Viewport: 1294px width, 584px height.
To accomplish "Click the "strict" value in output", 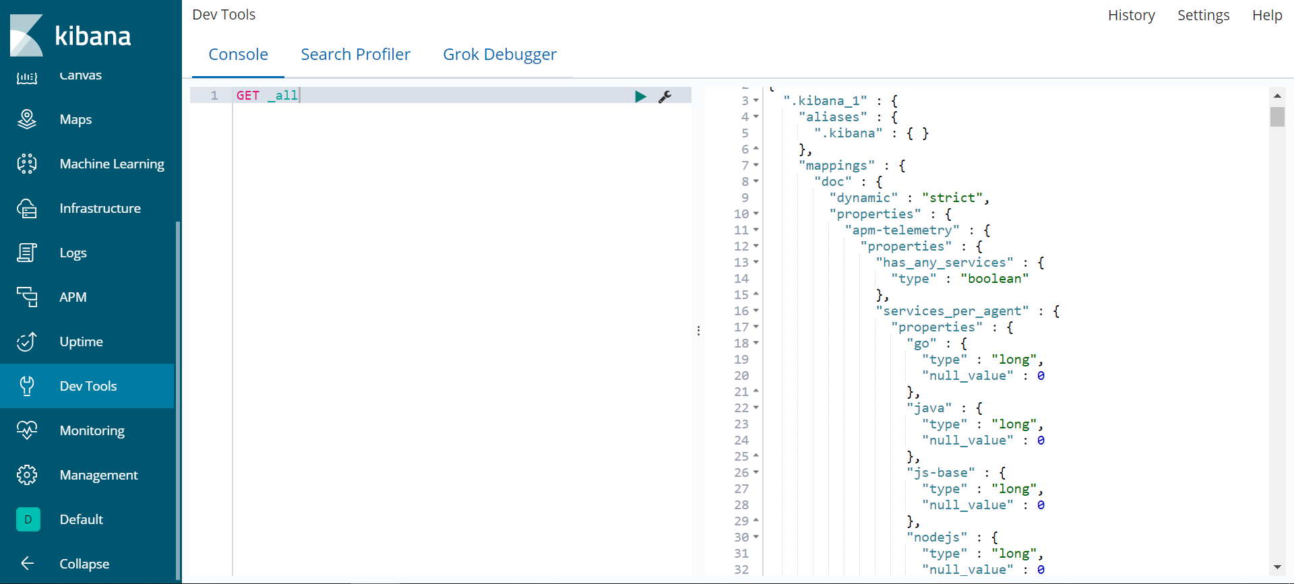I will 952,197.
